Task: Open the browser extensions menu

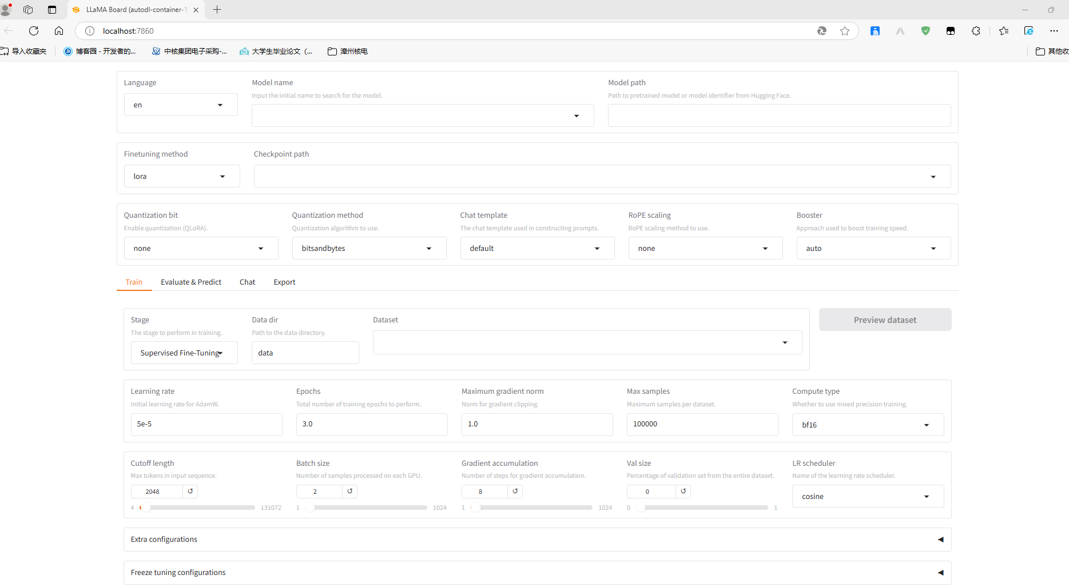Action: (976, 31)
